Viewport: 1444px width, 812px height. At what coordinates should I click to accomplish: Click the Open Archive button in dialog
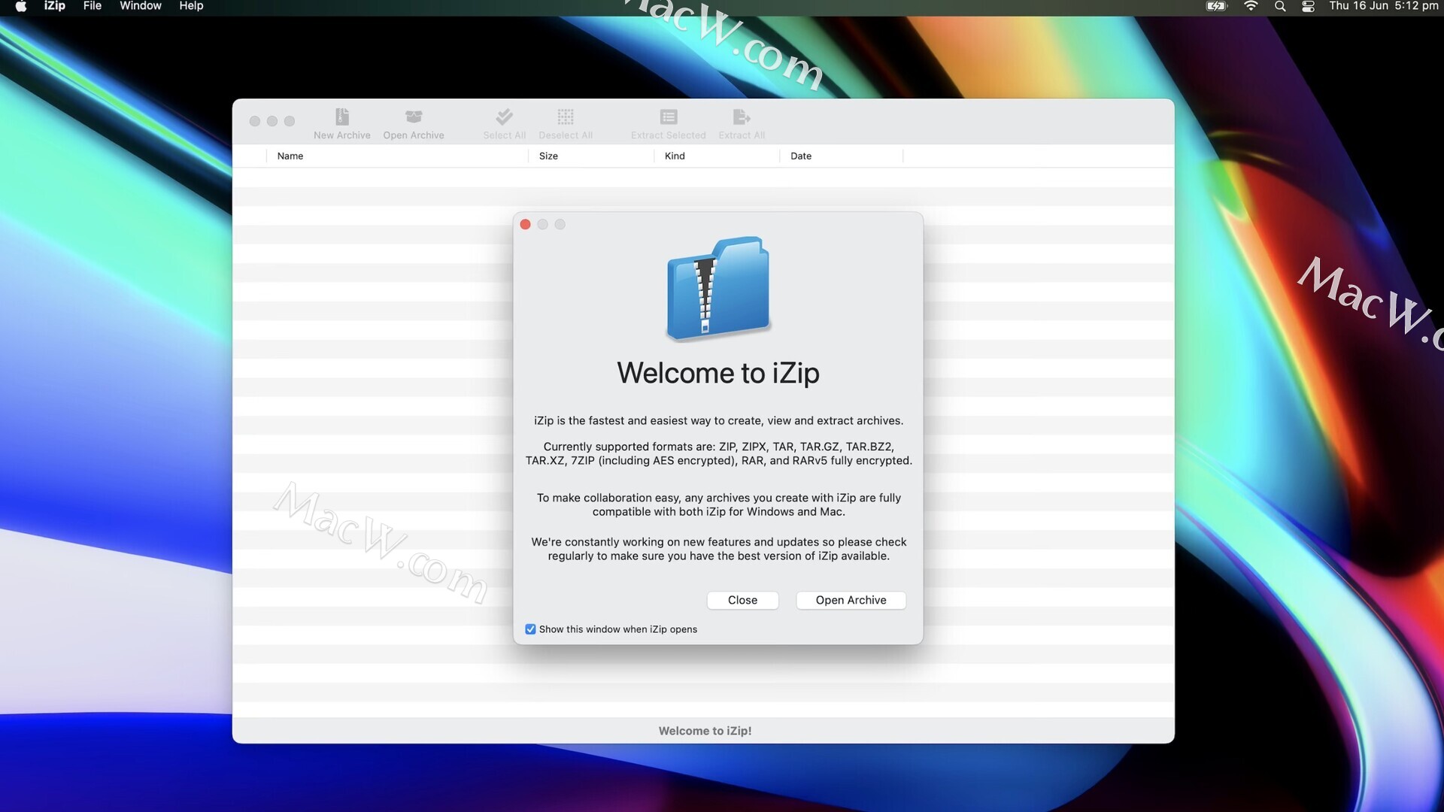coord(851,600)
